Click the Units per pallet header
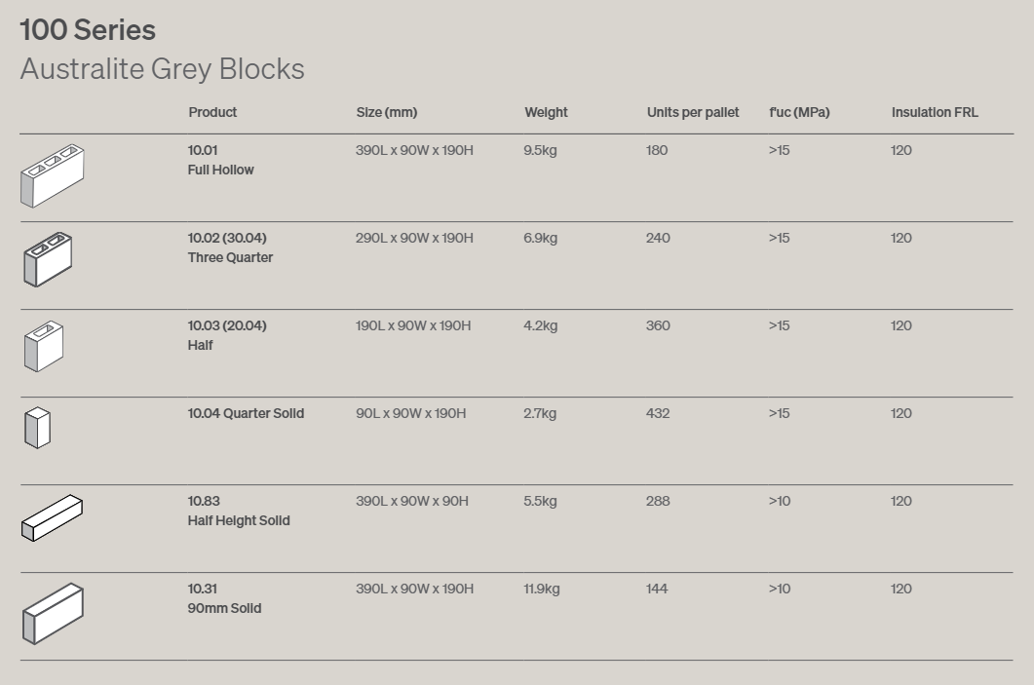The width and height of the screenshot is (1034, 685). (692, 112)
